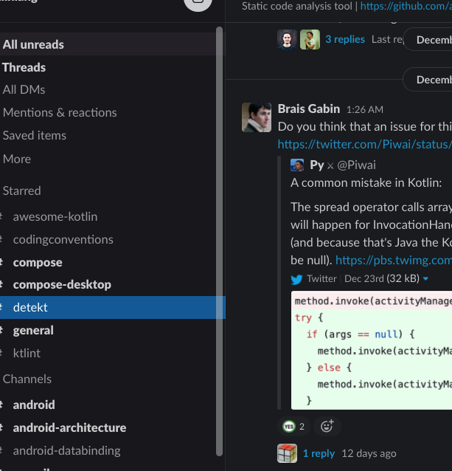
Task: Click the Rubik's cube replier avatar
Action: pos(287,453)
